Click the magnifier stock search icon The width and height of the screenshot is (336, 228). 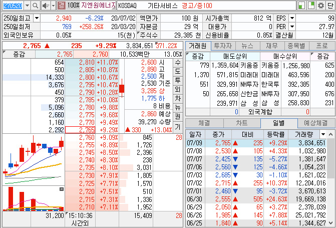pyautogui.click(x=36, y=6)
